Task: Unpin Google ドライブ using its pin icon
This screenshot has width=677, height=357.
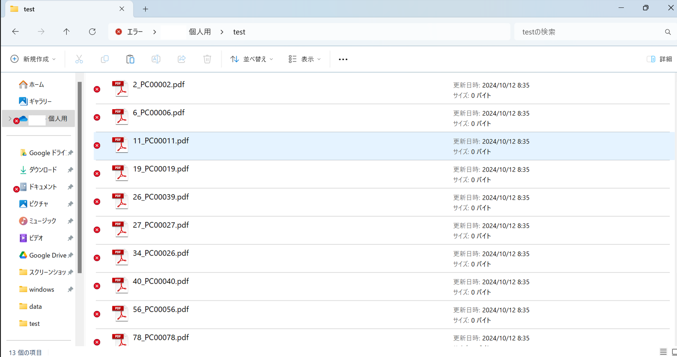Action: tap(70, 153)
